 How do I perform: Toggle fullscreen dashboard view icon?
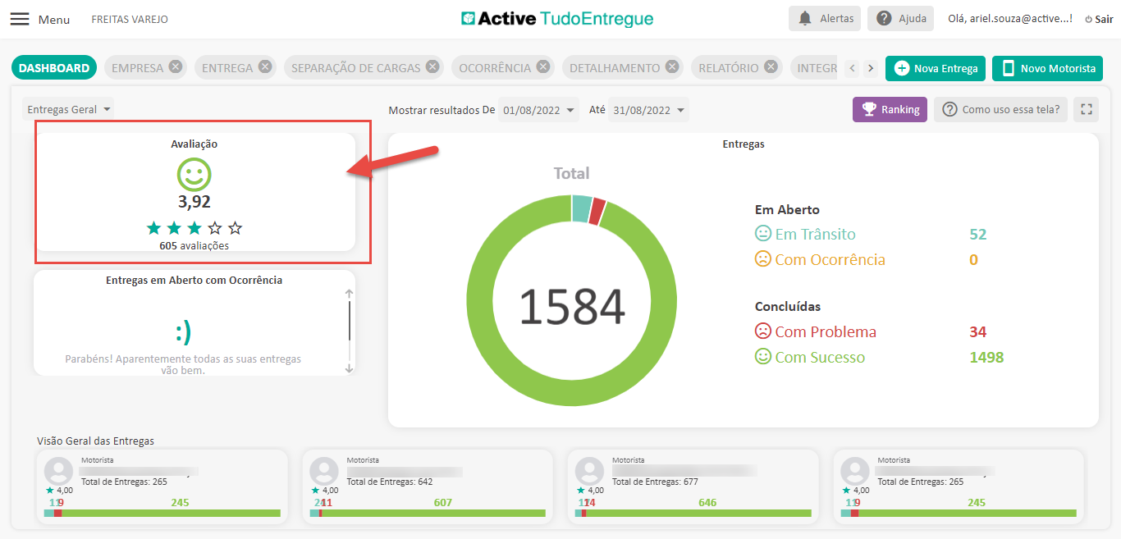tap(1086, 109)
